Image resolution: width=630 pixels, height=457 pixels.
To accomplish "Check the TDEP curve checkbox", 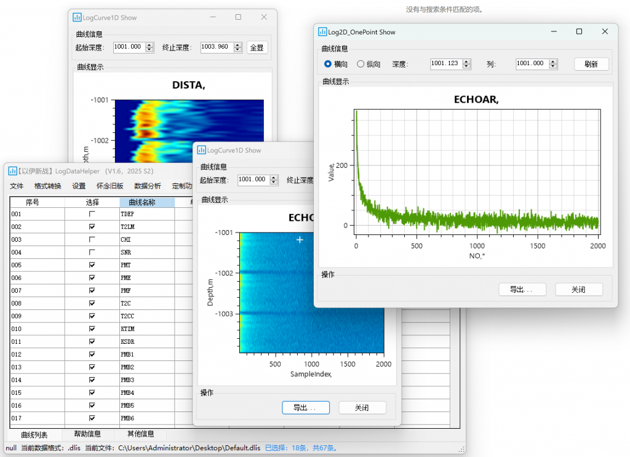I will [x=92, y=214].
